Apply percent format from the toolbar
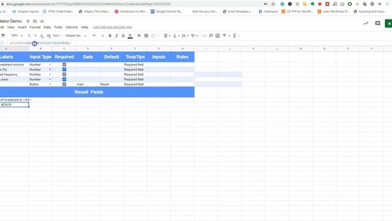Screen dimensions: 392x221 click(x=36, y=36)
